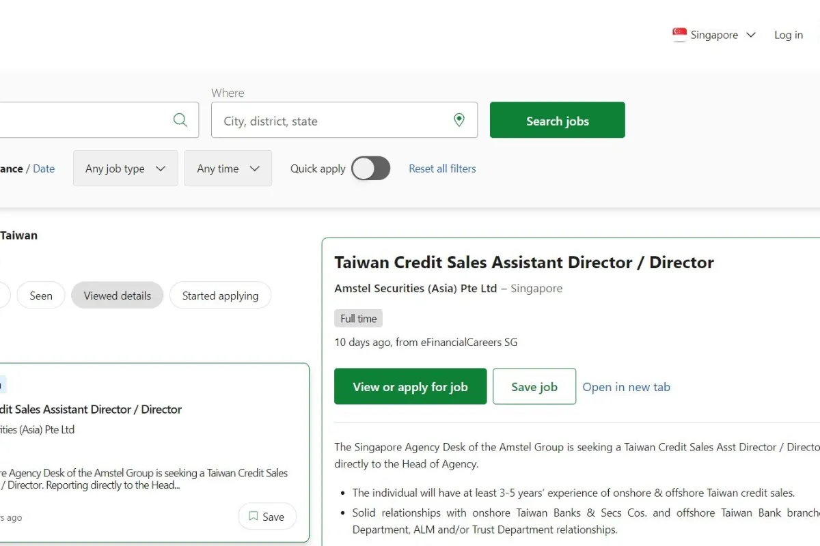This screenshot has width=820, height=546.
Task: Select the Seen filter tab
Action: [41, 296]
